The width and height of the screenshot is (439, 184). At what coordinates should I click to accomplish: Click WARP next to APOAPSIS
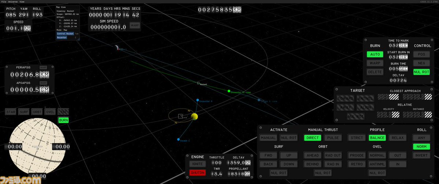43,83
